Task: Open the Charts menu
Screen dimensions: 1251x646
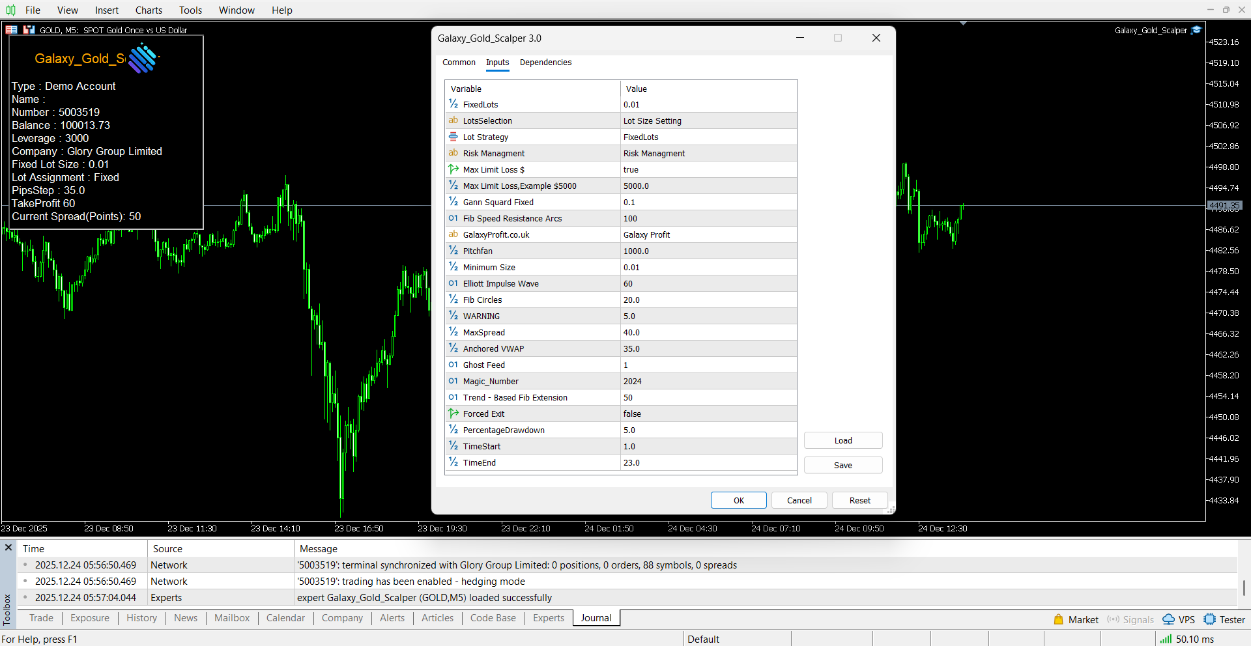Action: click(149, 10)
